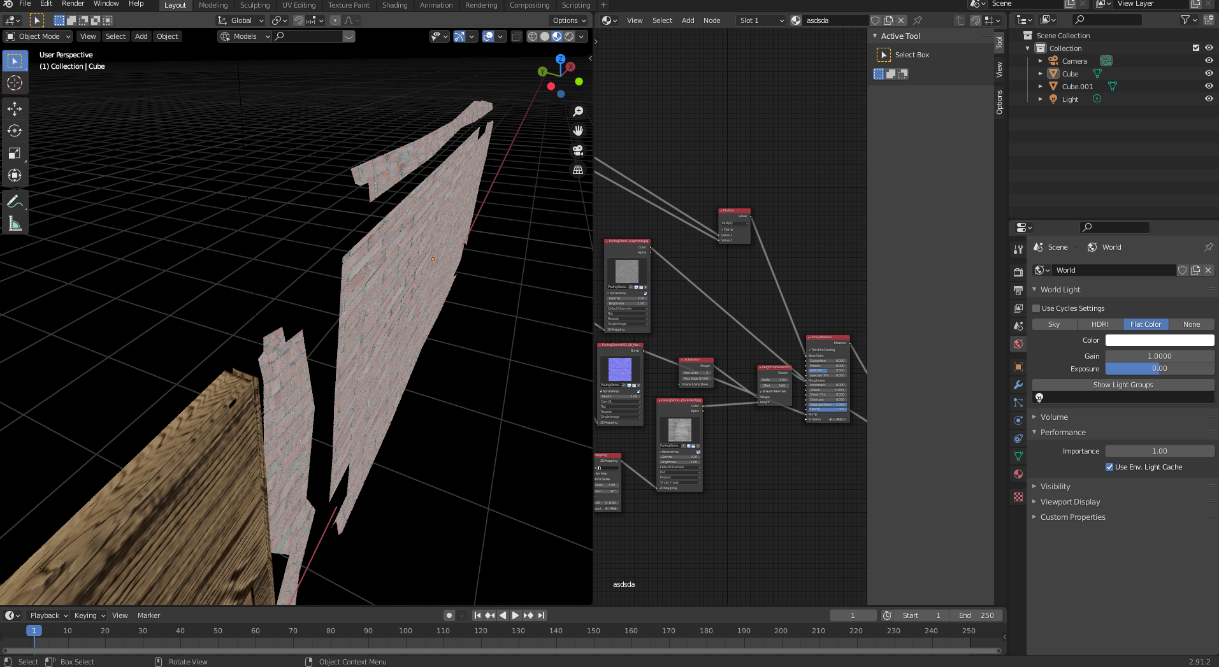1219x667 pixels.
Task: Select the Cursor tool in the toolbar
Action: click(x=15, y=83)
